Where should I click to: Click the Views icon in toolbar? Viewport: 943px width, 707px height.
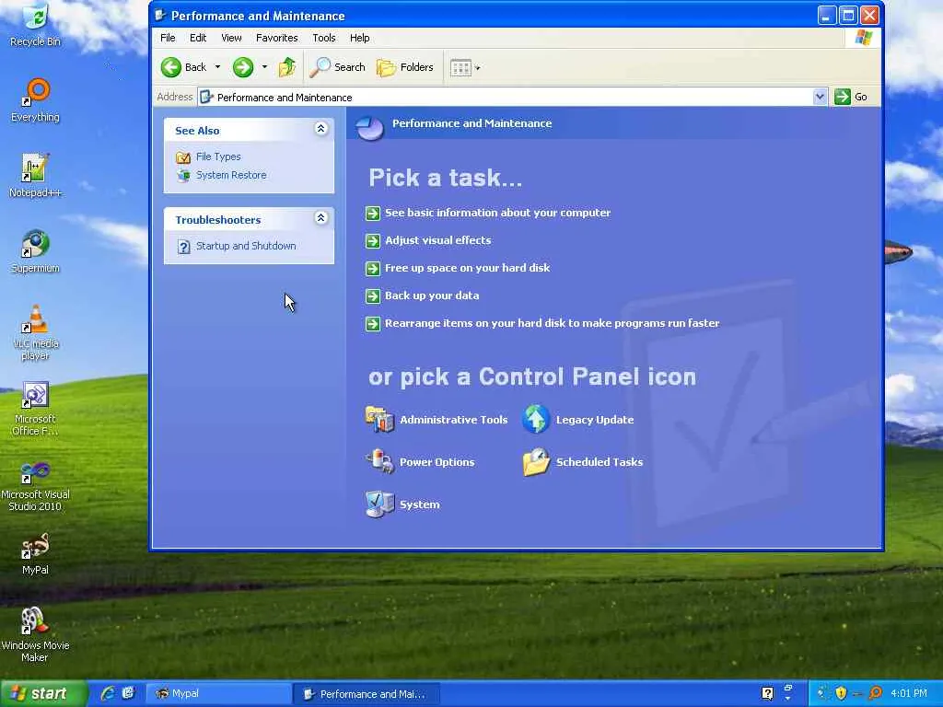click(460, 67)
